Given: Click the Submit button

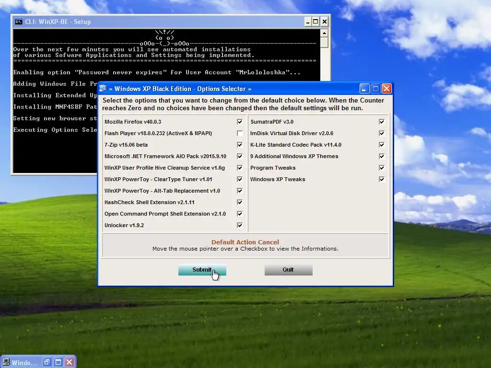Looking at the screenshot, I should click(x=202, y=270).
